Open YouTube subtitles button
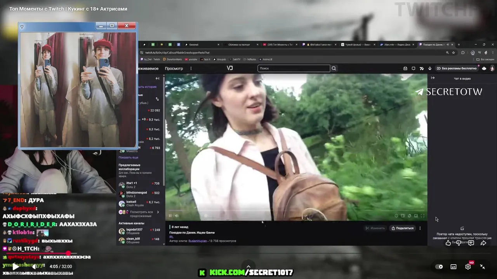This screenshot has width=497, height=279. click(x=454, y=267)
